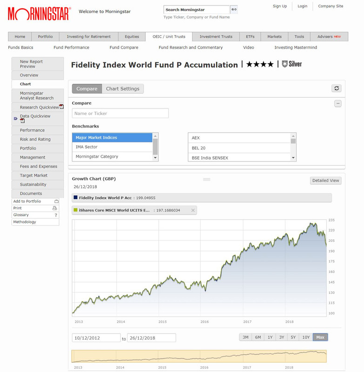Click the green iShares Core MSCI color swatch

[x=75, y=210]
